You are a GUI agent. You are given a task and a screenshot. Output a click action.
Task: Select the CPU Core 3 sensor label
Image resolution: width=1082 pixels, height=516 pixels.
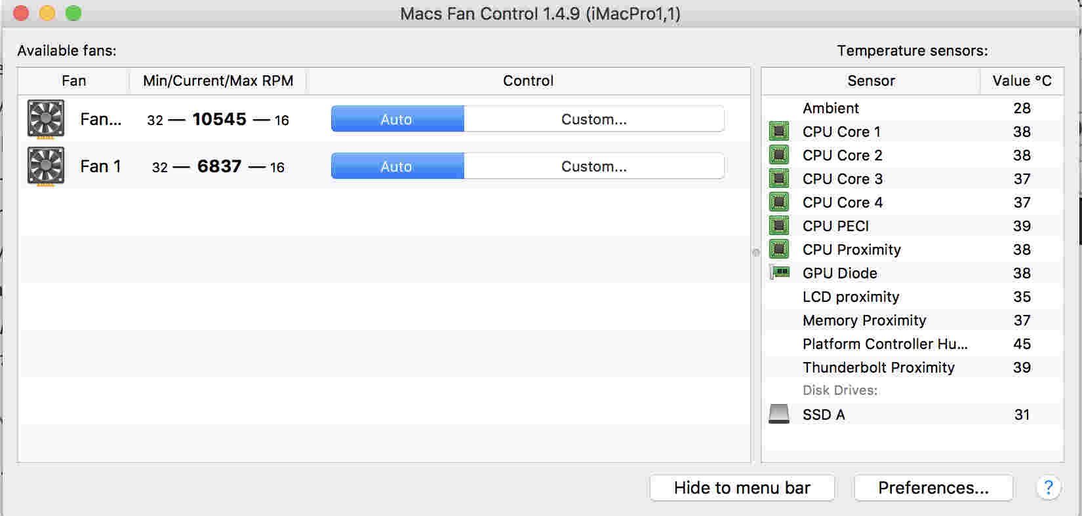(842, 179)
